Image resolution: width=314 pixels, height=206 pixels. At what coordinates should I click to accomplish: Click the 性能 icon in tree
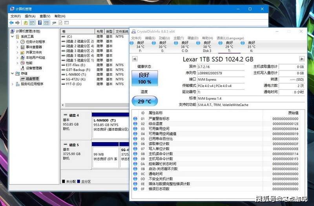click(23, 63)
